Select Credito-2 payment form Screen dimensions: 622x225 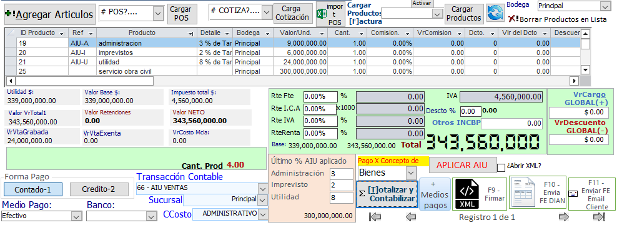pyautogui.click(x=99, y=189)
